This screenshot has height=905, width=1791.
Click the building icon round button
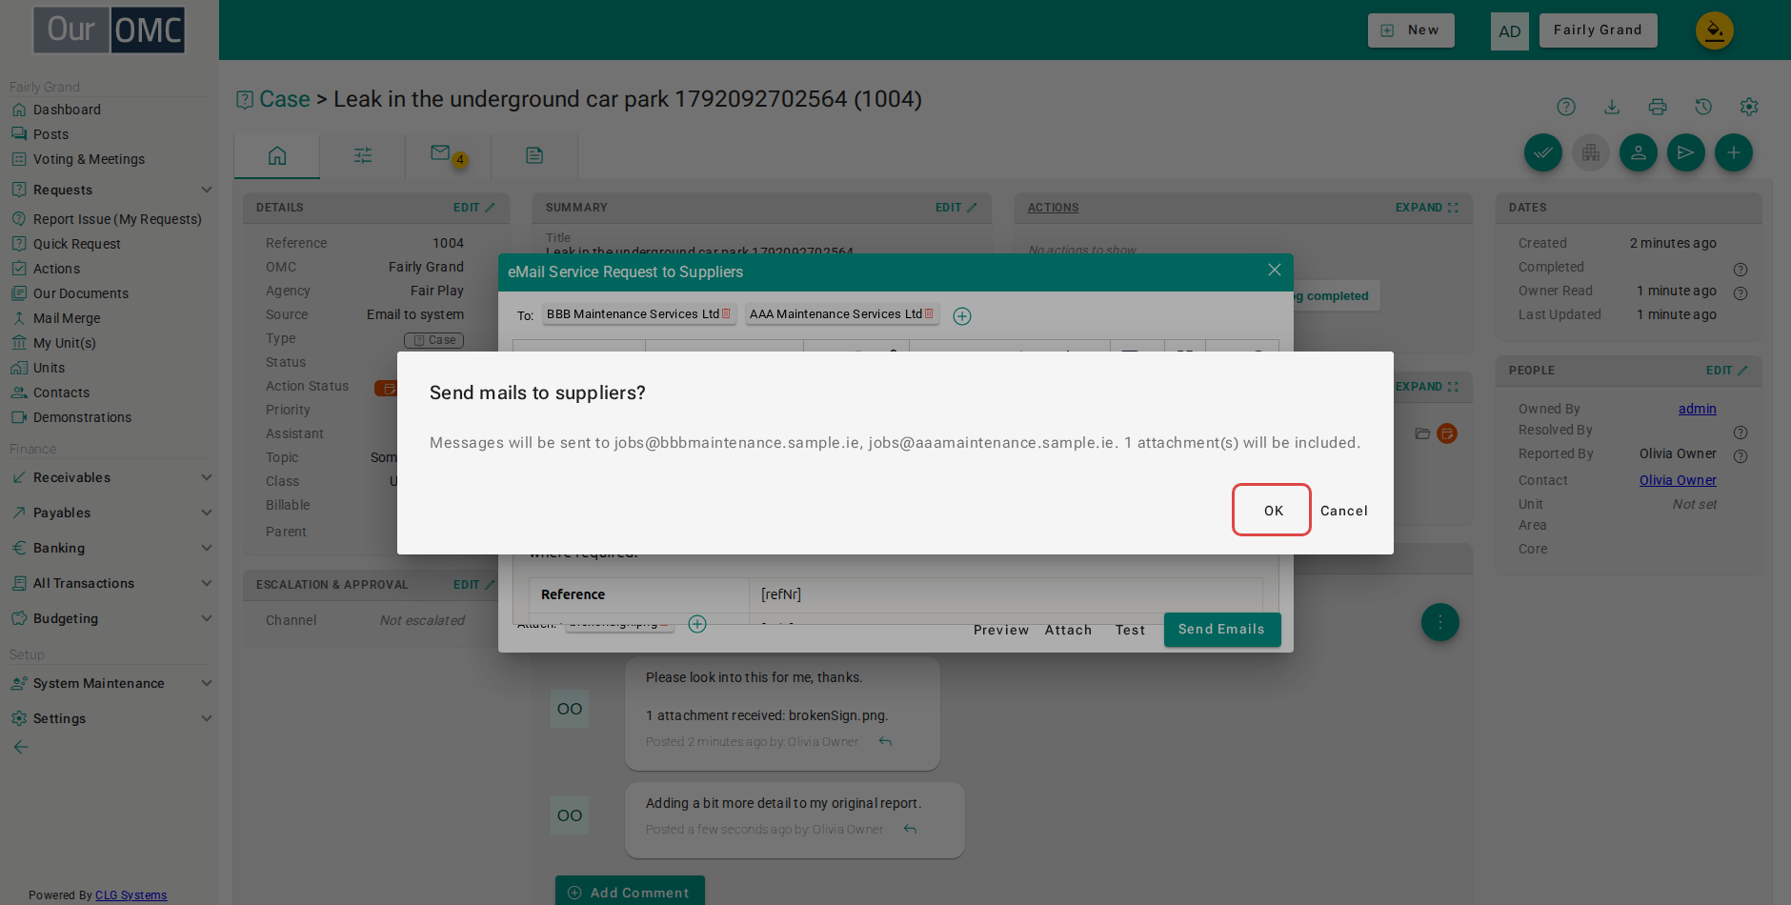tap(1591, 152)
